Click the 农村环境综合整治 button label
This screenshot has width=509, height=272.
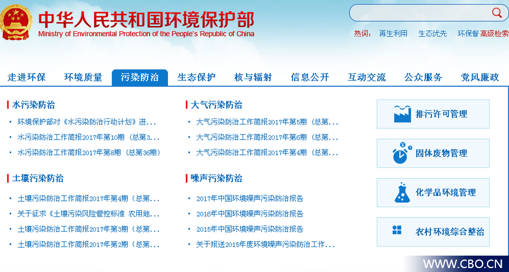(x=450, y=232)
